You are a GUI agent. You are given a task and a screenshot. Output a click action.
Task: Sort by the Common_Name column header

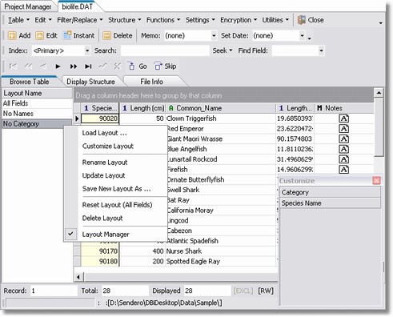click(x=220, y=108)
